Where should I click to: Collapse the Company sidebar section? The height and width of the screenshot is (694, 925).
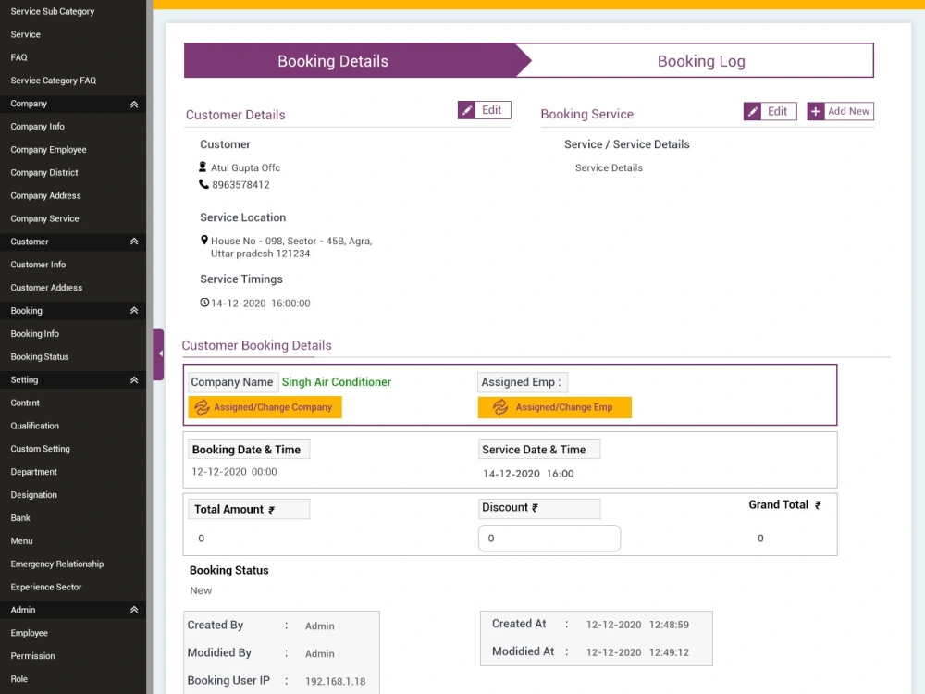coord(134,104)
